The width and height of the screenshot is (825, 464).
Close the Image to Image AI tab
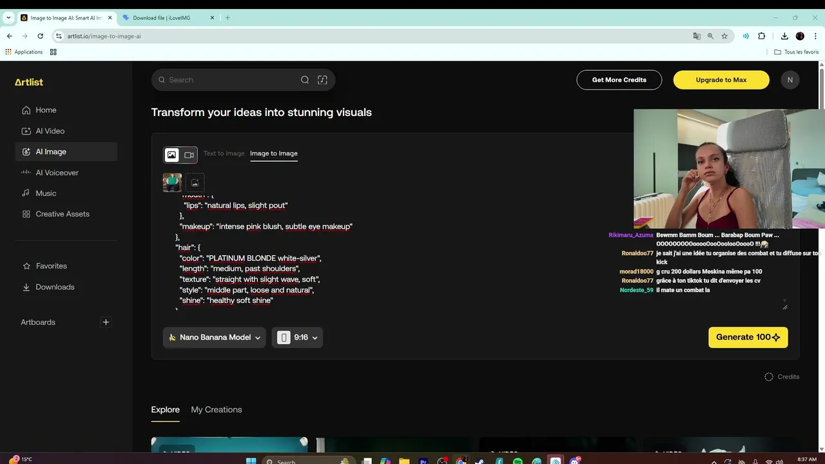pos(110,17)
